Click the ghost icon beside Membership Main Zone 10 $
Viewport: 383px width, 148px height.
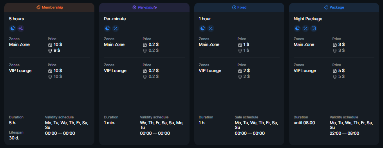coord(50,45)
